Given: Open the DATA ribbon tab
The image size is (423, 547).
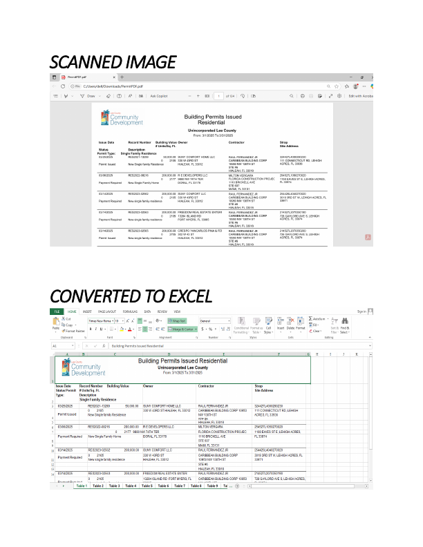Looking at the screenshot, I should (147, 311).
